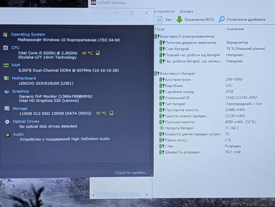
Task: Click the Intel Core i5 6200U @ 2.30GHz text
Action: 48,53
